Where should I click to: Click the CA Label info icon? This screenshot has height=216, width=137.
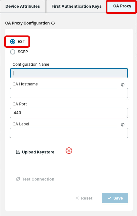[x=123, y=125]
